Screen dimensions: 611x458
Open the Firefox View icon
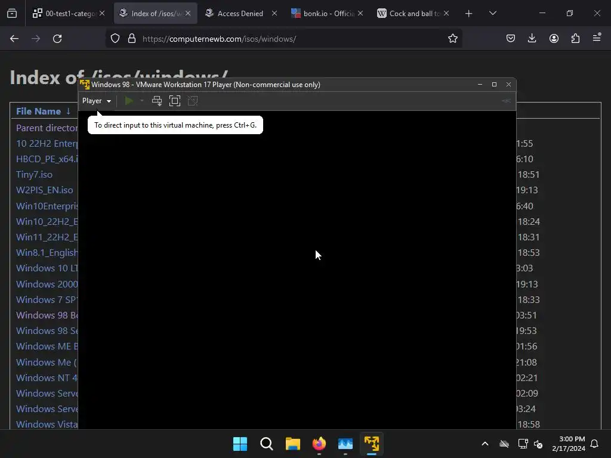pyautogui.click(x=12, y=13)
